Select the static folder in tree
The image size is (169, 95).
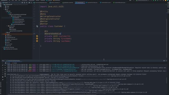pos(12,27)
